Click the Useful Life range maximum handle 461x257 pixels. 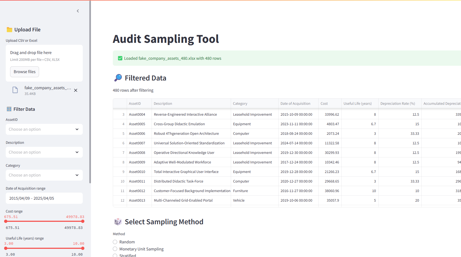tap(83, 248)
